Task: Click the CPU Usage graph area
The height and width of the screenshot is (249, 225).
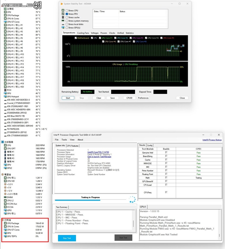Action: 125,74
